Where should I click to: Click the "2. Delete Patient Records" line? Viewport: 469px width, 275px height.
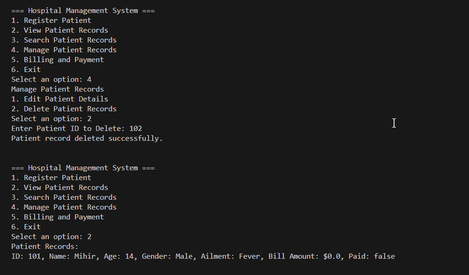(x=64, y=109)
